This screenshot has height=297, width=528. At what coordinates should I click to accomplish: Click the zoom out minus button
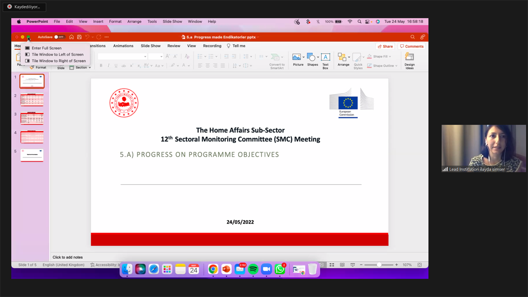click(361, 265)
